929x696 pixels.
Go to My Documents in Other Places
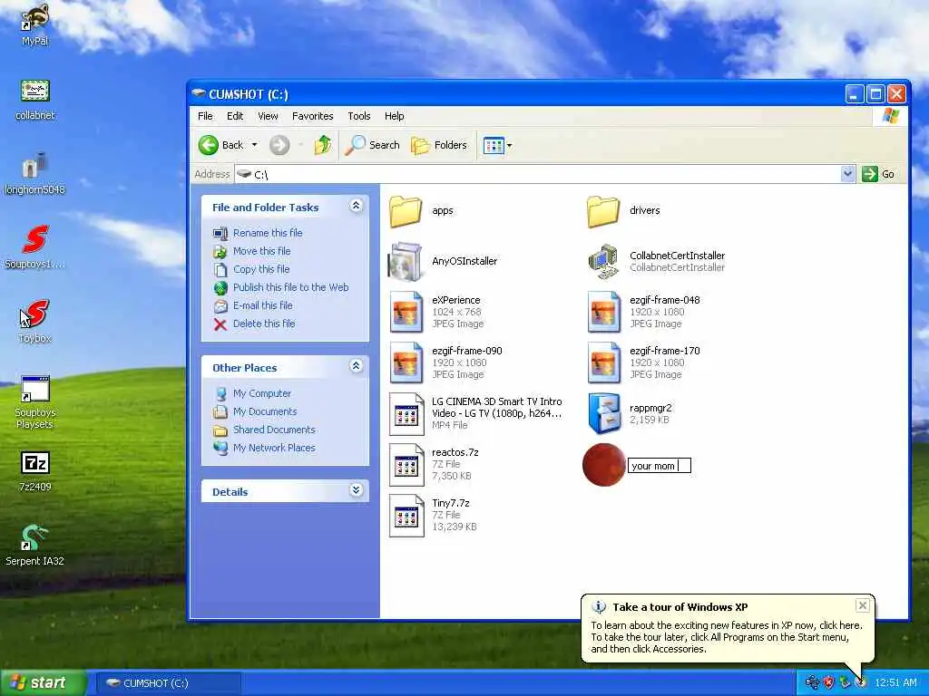pyautogui.click(x=265, y=411)
